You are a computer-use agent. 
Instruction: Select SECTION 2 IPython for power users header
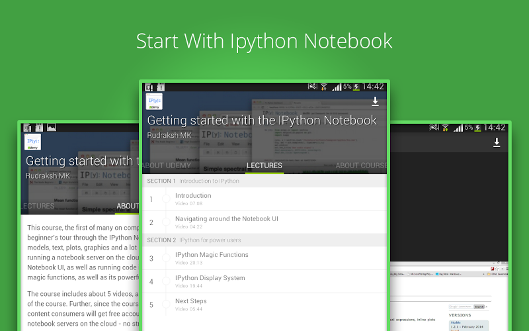point(264,240)
